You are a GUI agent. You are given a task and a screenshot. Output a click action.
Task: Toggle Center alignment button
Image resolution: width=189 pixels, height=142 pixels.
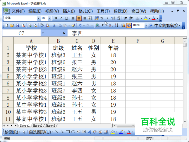point(79,18)
